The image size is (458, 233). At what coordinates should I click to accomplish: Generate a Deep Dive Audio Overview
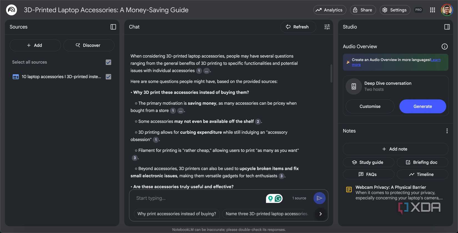click(422, 106)
